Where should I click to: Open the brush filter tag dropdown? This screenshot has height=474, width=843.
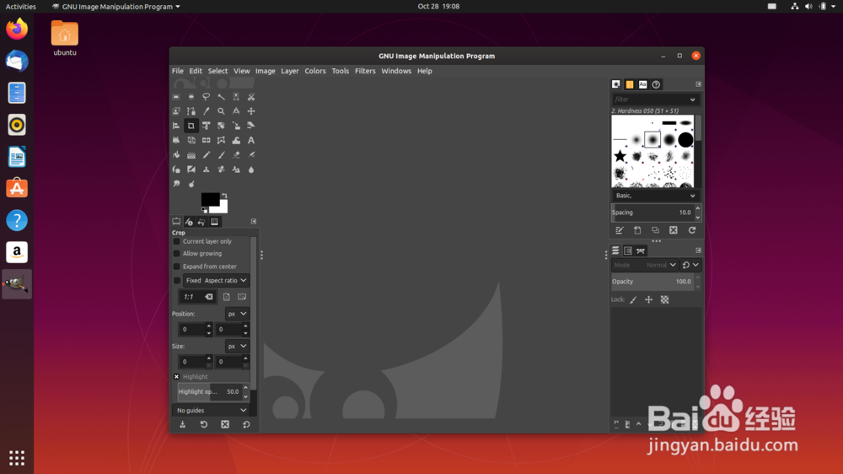[692, 100]
